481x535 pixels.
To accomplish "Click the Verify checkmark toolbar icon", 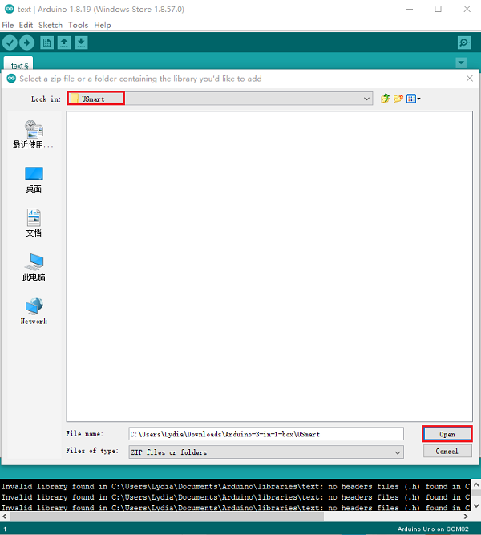I will tap(10, 43).
